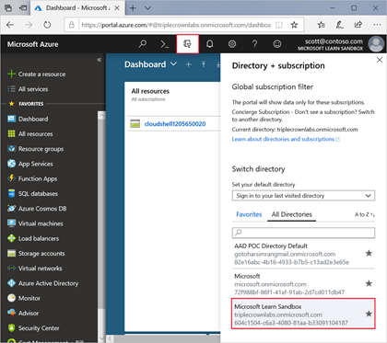Open the cloudshell1205650020 resource
387x343 pixels.
pyautogui.click(x=175, y=124)
